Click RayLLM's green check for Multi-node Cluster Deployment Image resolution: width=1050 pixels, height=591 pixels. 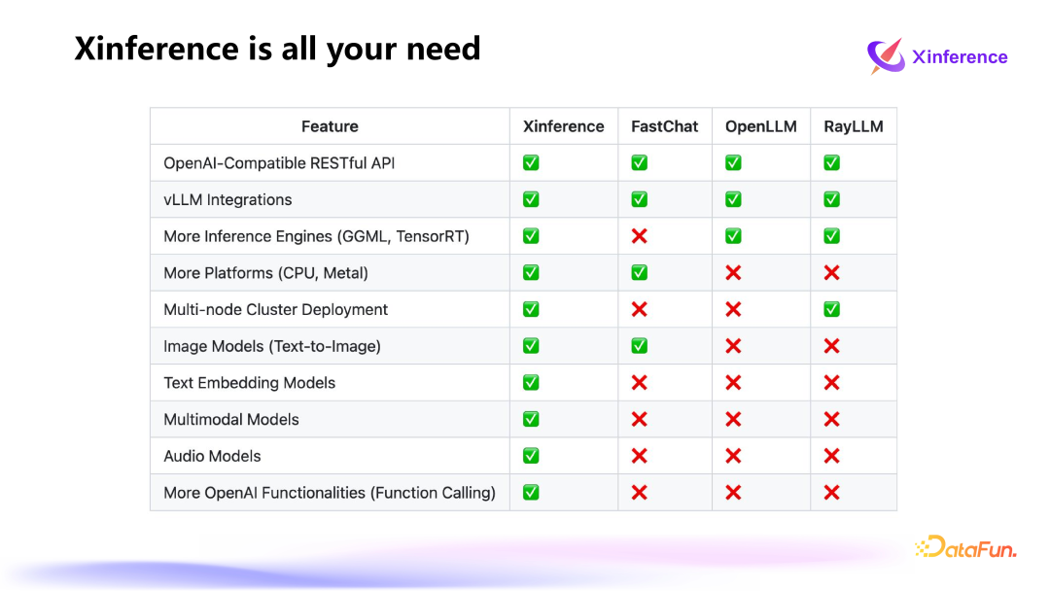click(x=831, y=309)
